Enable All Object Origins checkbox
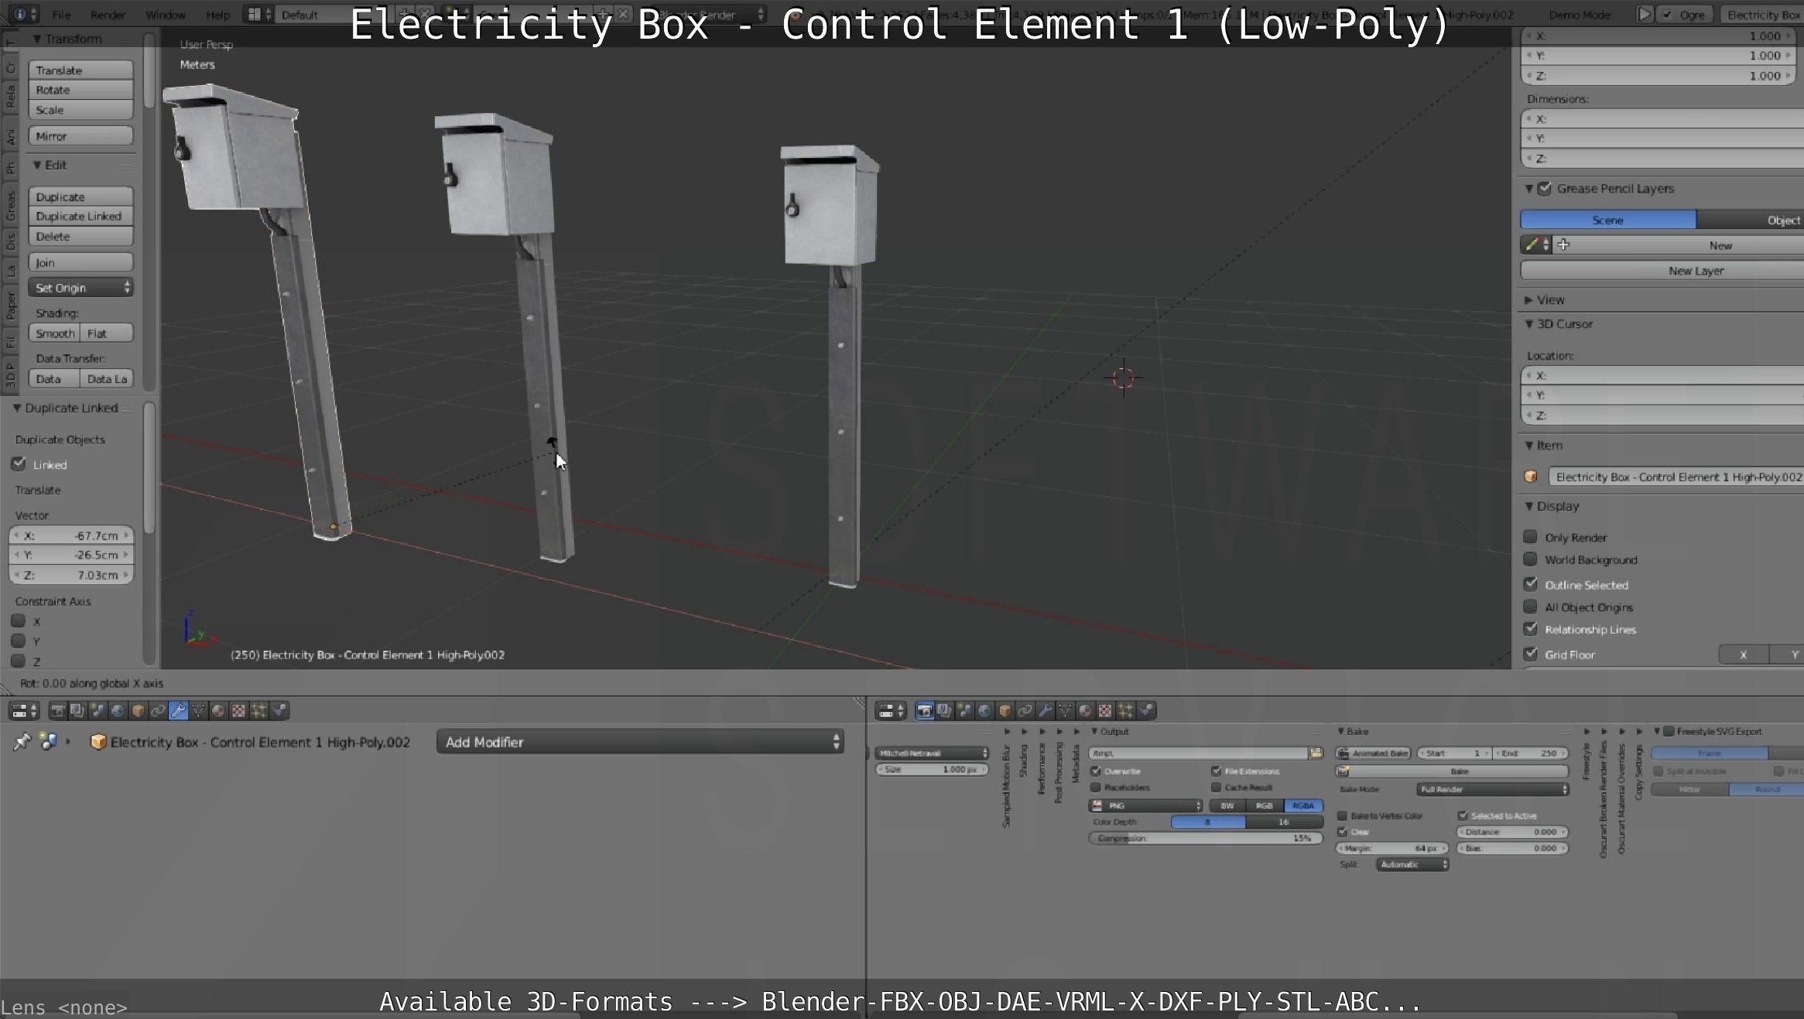1804x1019 pixels. 1530,607
